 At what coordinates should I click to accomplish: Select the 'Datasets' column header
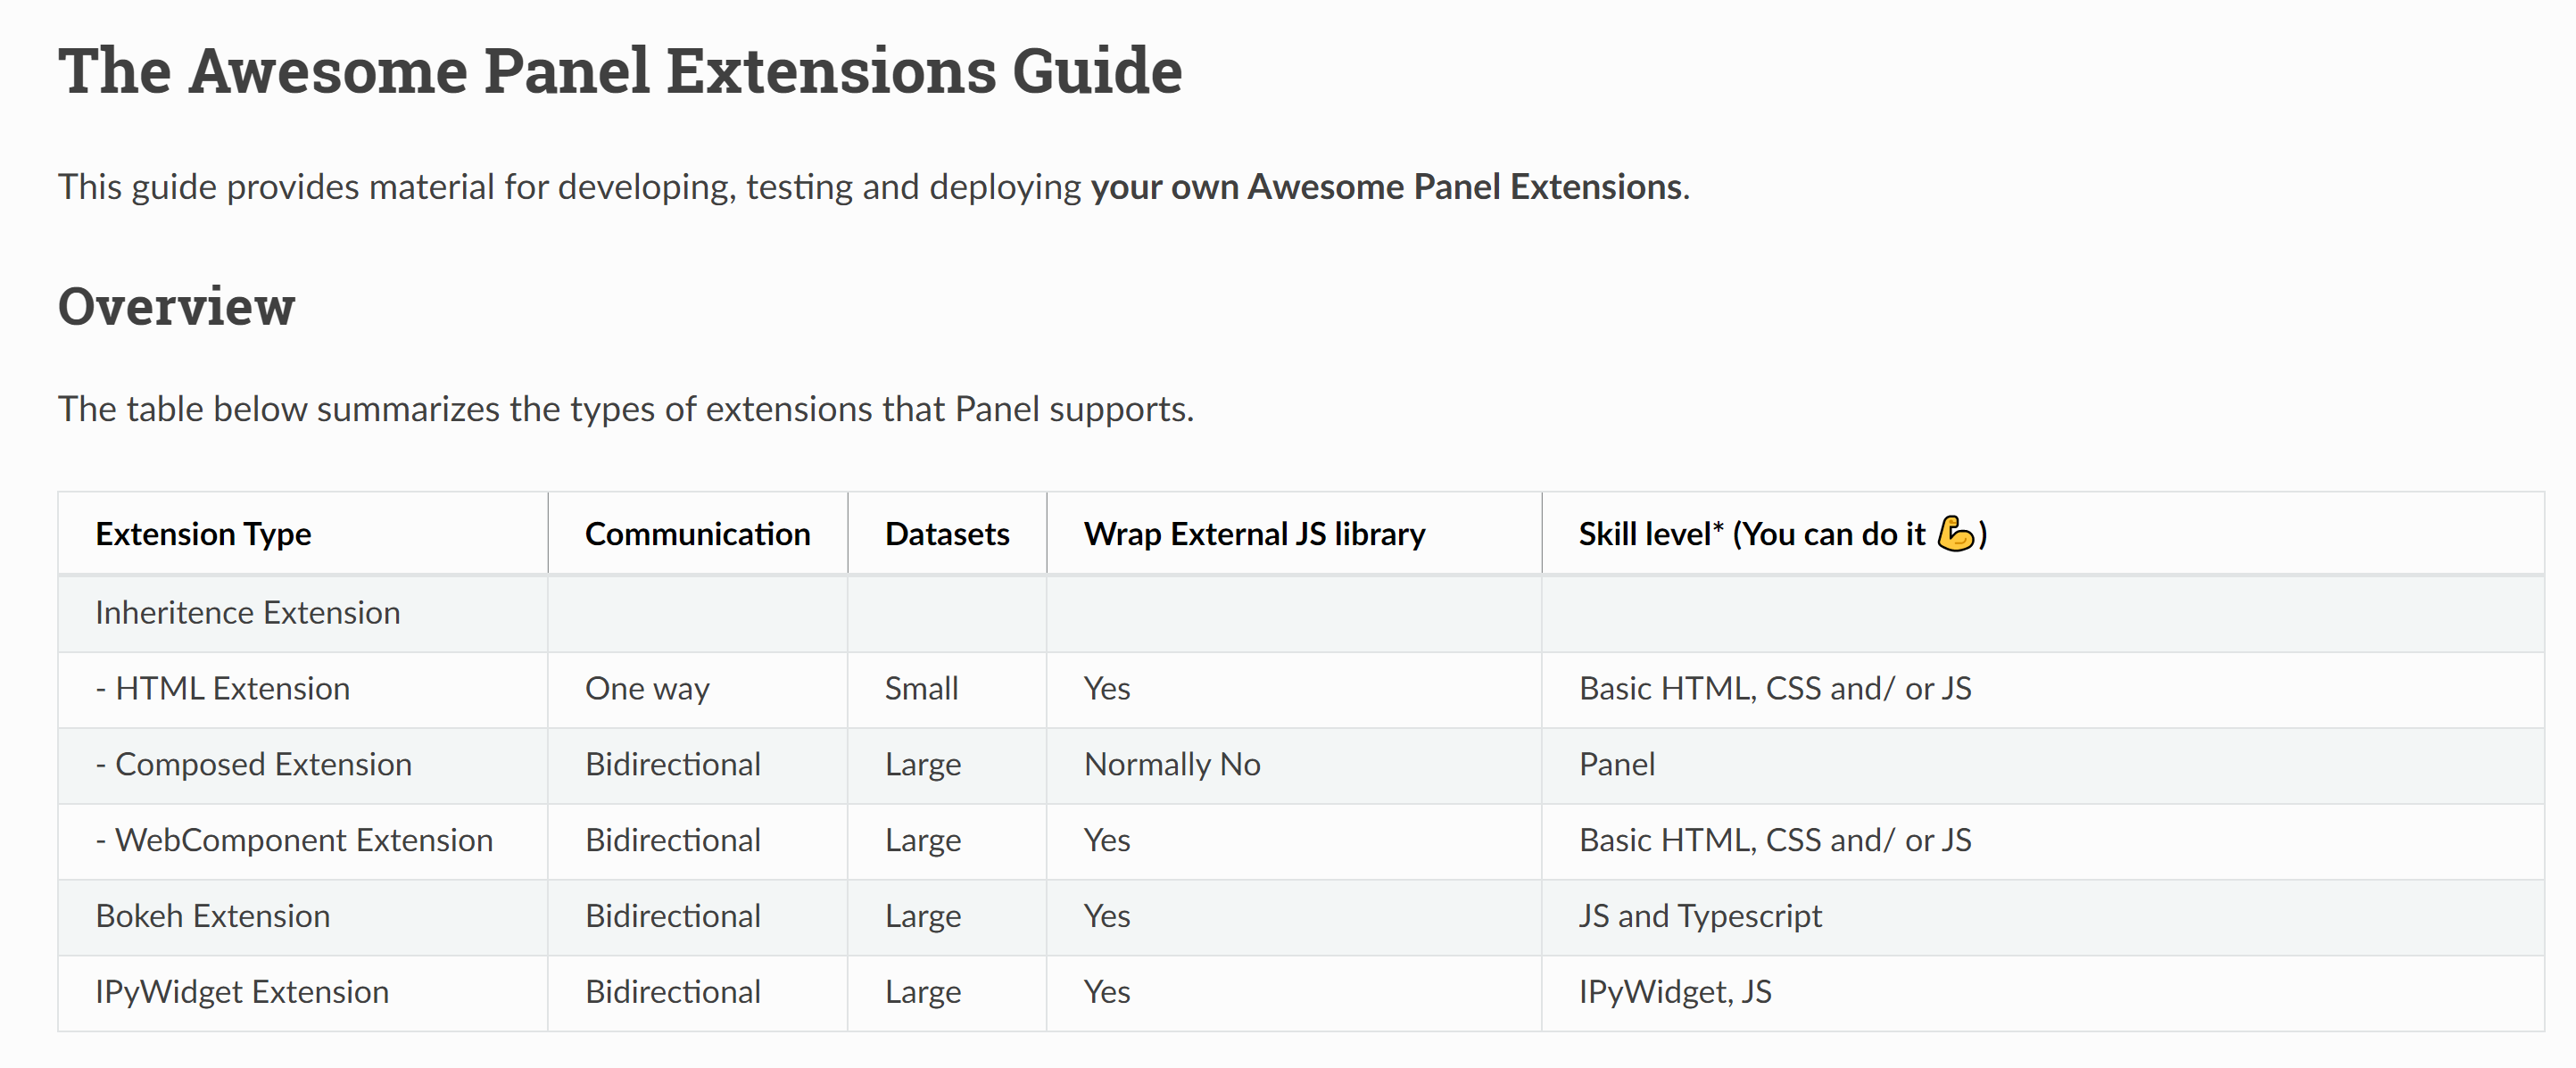(947, 534)
